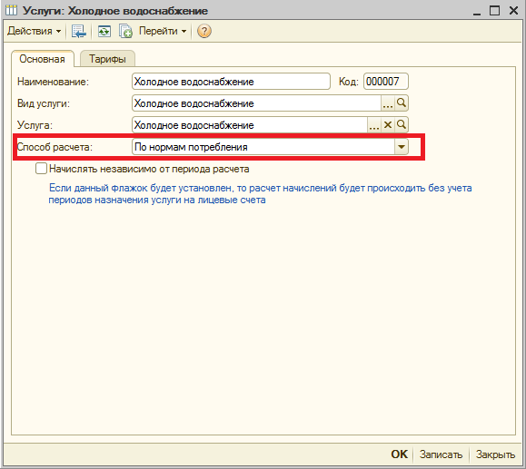This screenshot has height=469, width=526.
Task: Click the Записать button
Action: [441, 454]
